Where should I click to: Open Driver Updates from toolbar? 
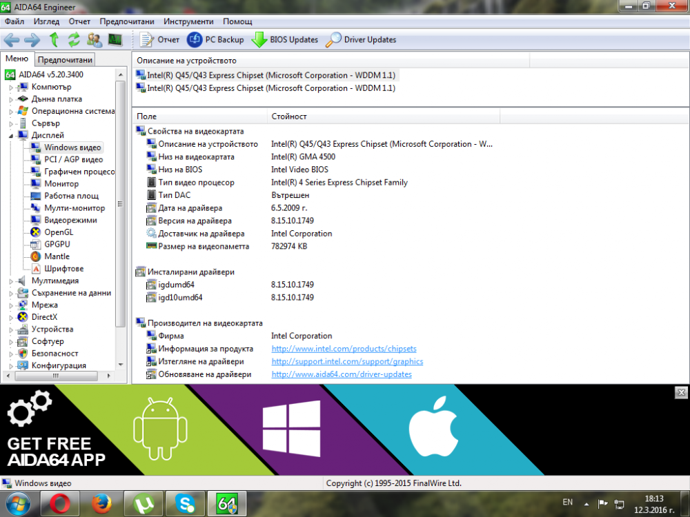pos(361,39)
